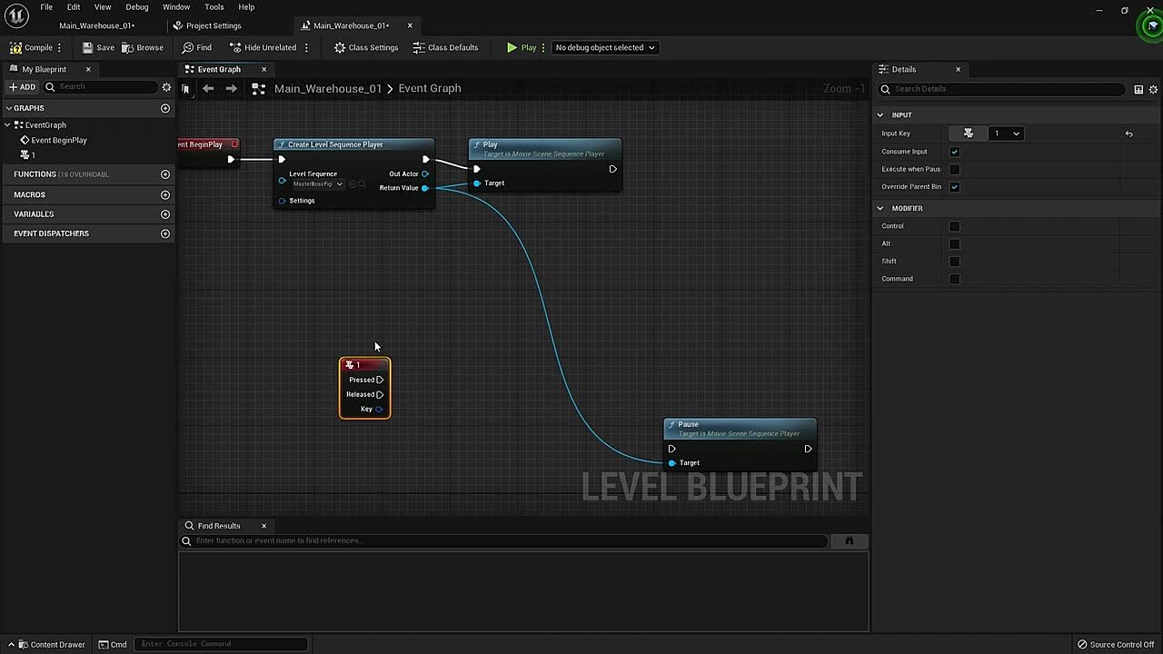Add a new function with plus icon
The width and height of the screenshot is (1163, 654).
coord(165,174)
